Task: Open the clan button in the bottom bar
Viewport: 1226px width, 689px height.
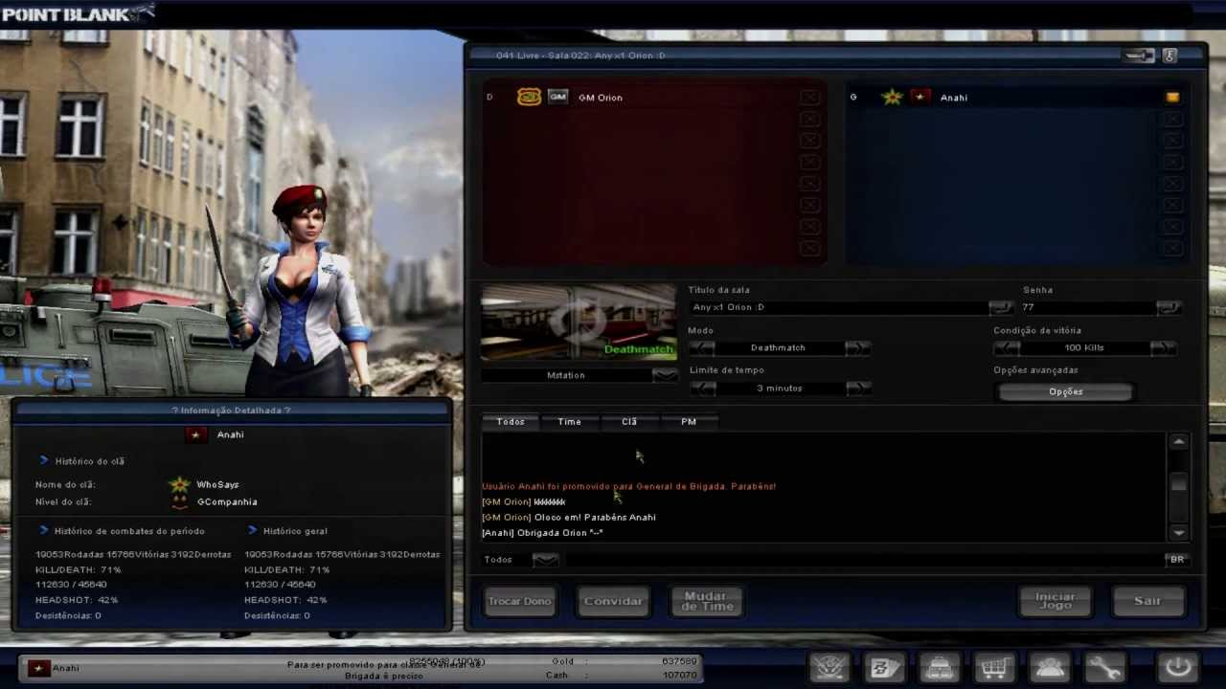Action: [829, 667]
